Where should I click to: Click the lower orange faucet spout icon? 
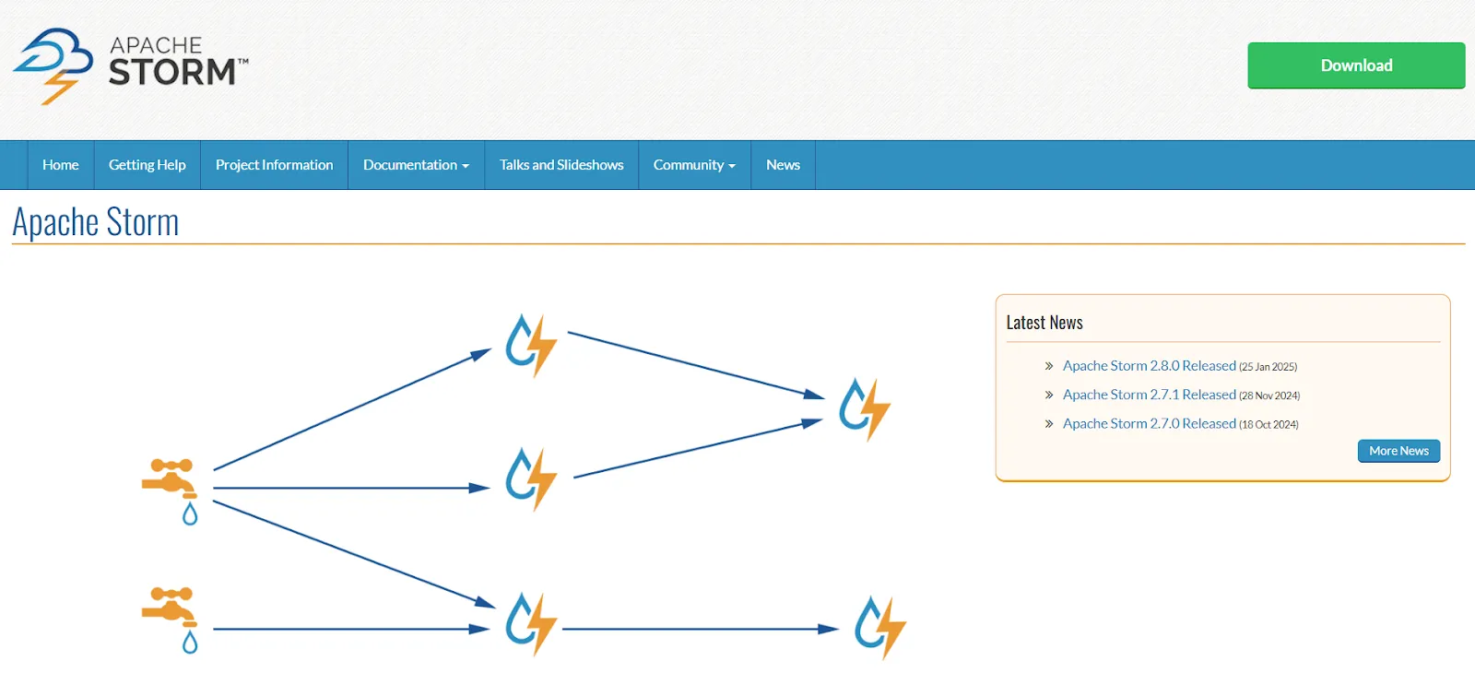[169, 606]
